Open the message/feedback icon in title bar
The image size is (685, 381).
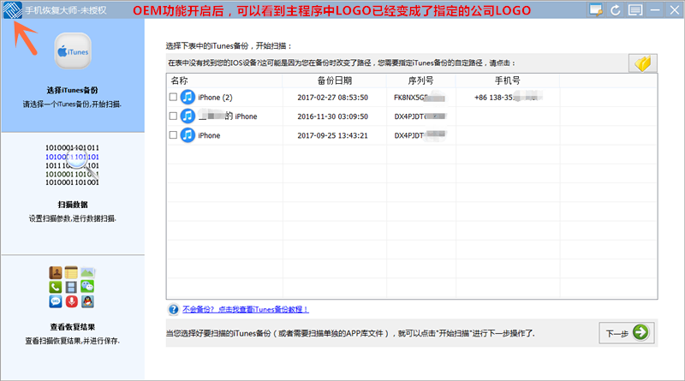635,10
